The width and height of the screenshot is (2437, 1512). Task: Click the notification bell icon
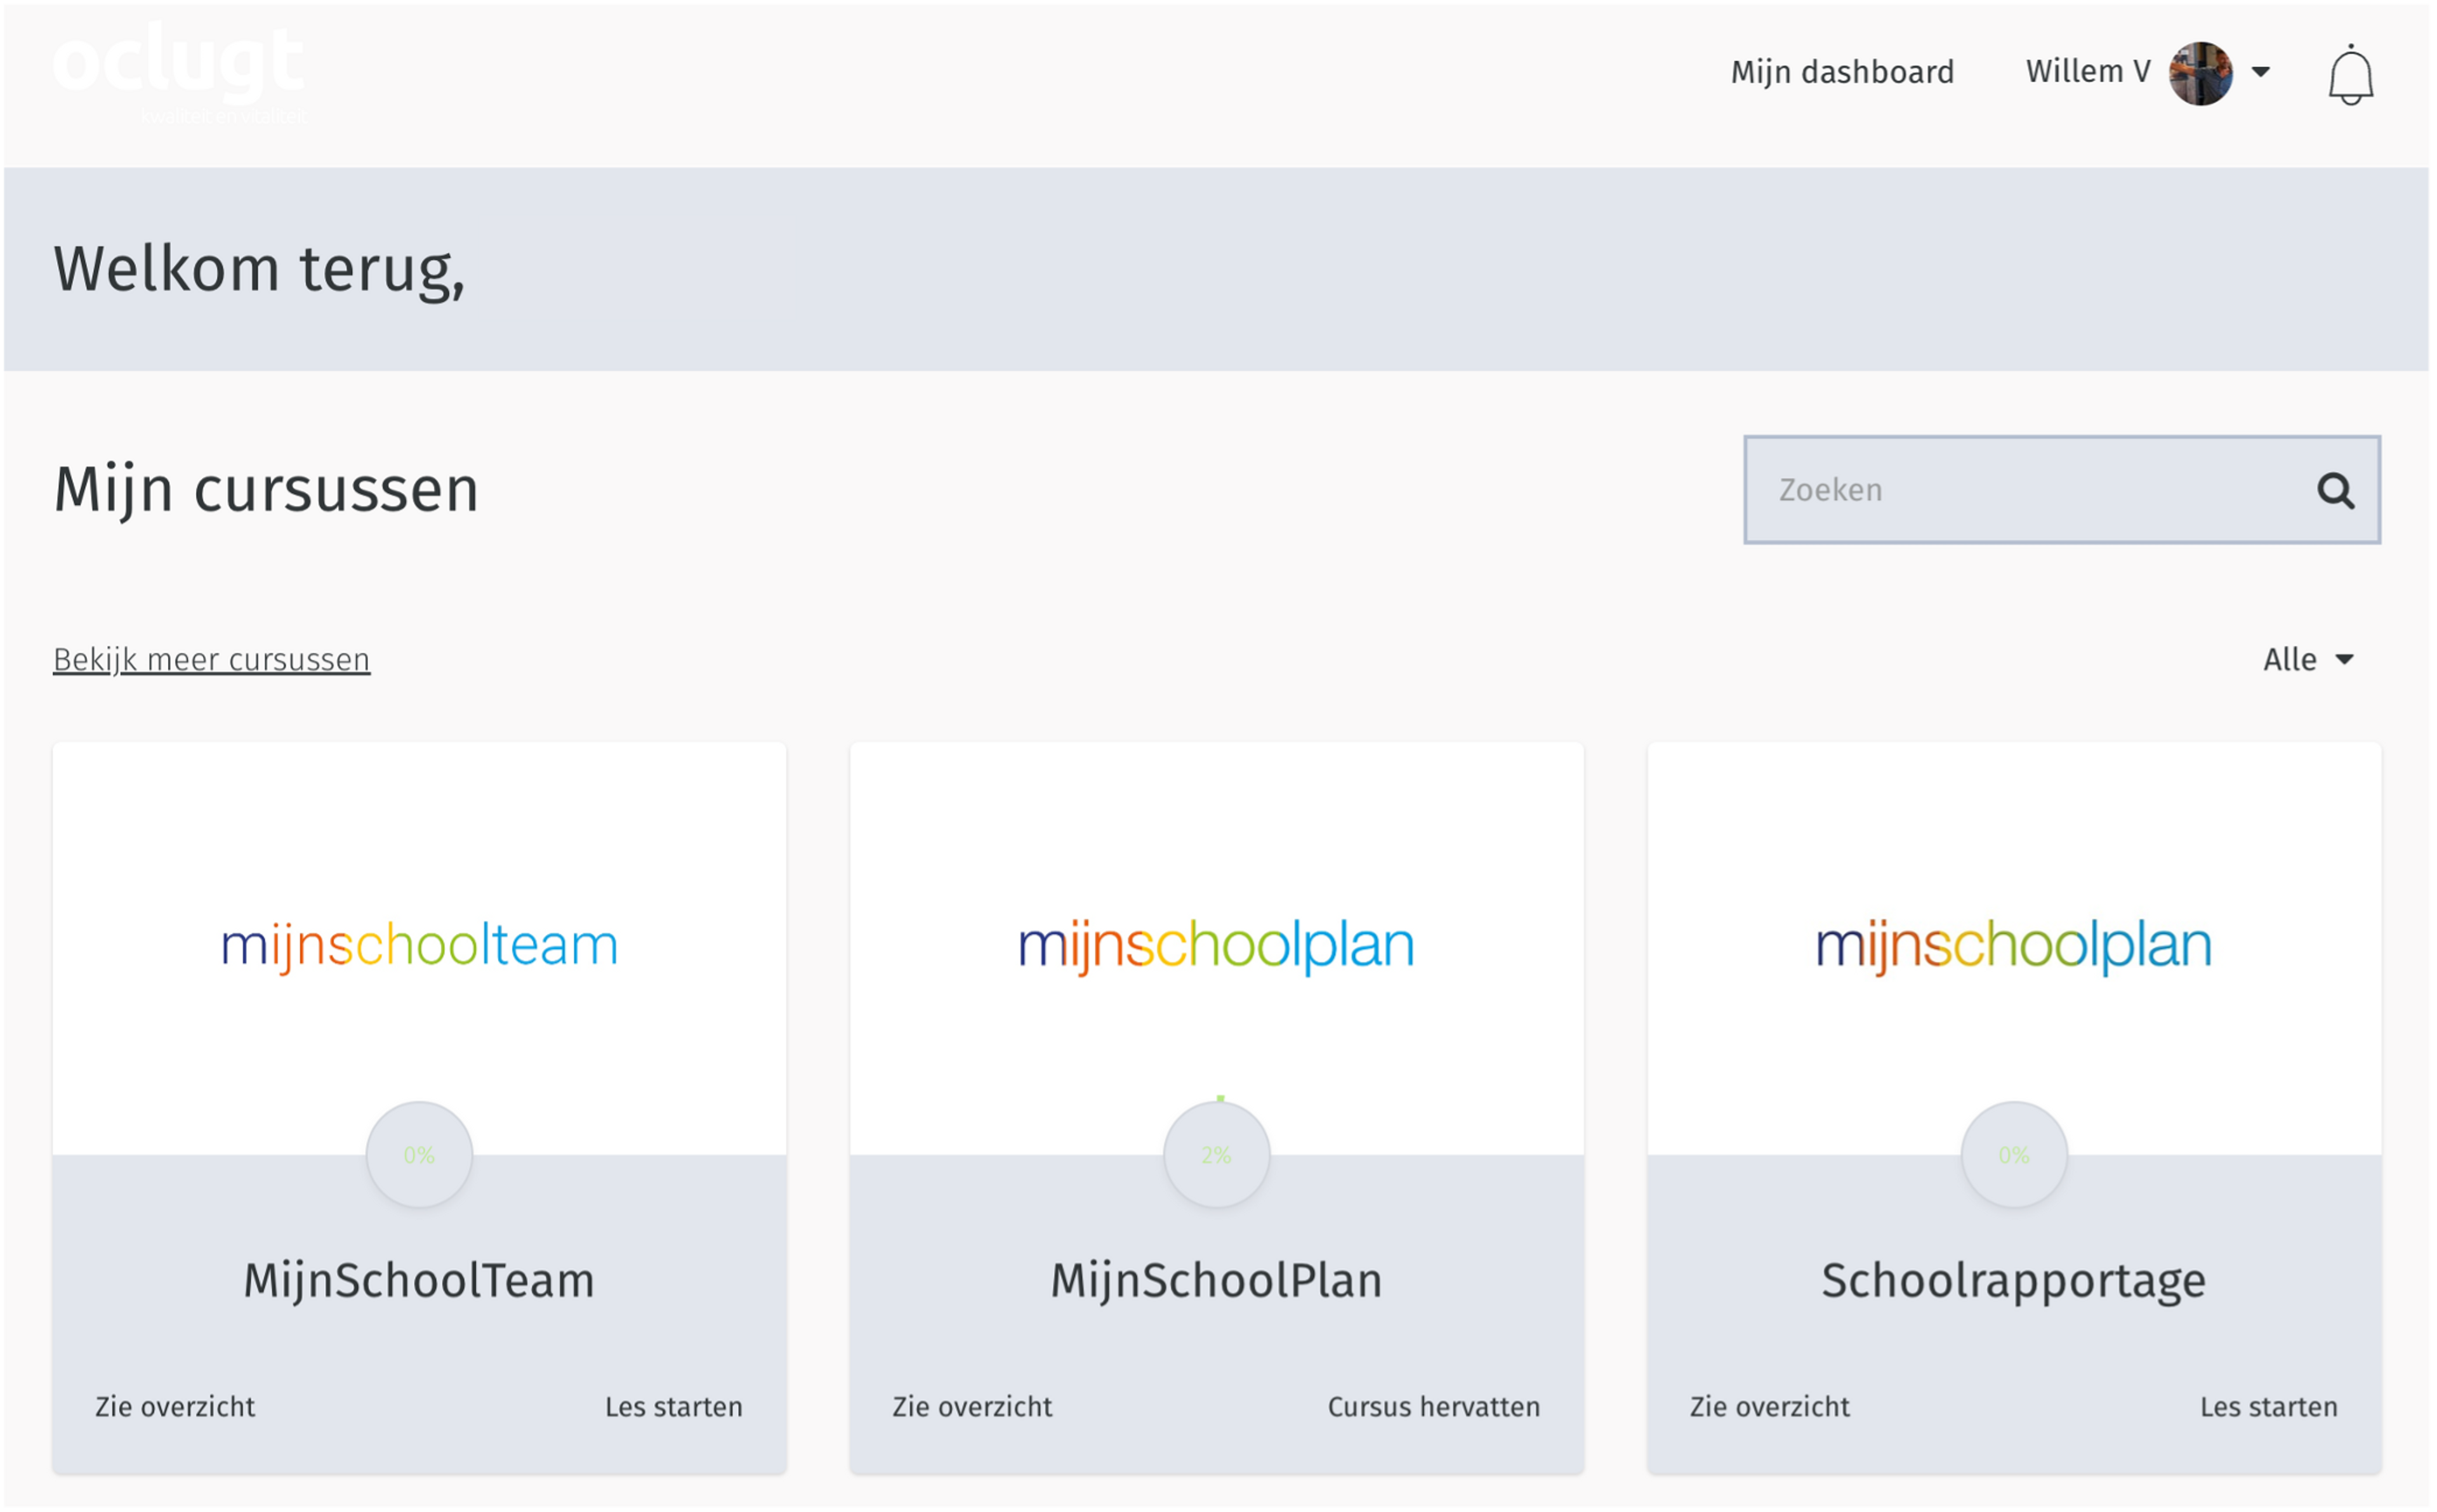coord(2350,75)
